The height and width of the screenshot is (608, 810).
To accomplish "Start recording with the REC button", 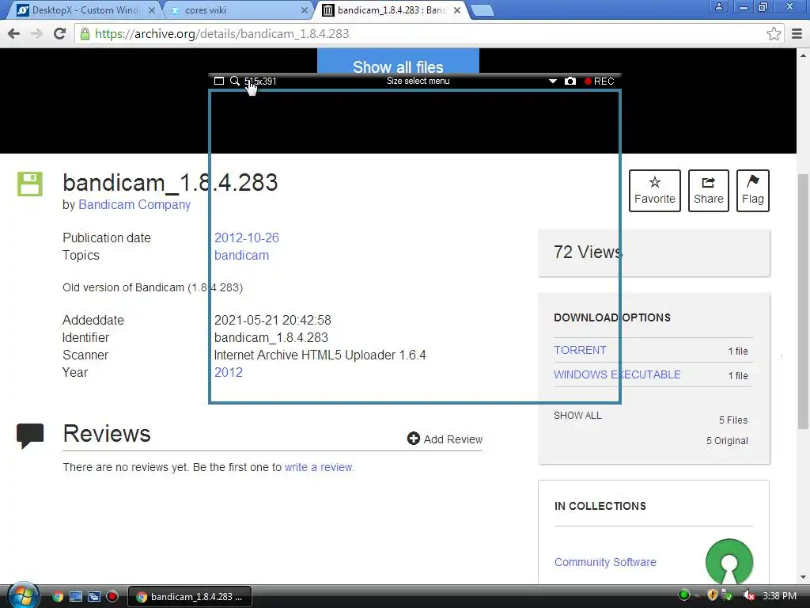I will (600, 82).
